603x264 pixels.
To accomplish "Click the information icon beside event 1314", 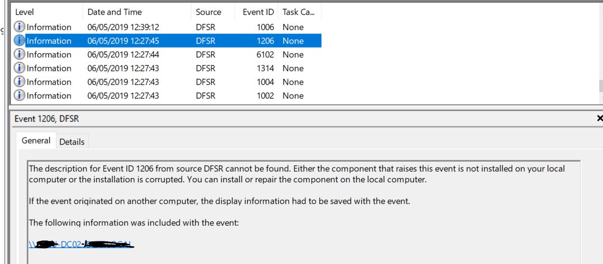I will pos(20,68).
